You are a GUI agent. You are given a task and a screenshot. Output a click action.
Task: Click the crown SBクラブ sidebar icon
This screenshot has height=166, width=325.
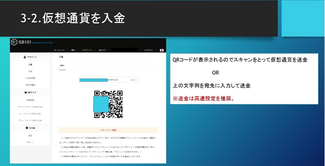click(x=26, y=92)
